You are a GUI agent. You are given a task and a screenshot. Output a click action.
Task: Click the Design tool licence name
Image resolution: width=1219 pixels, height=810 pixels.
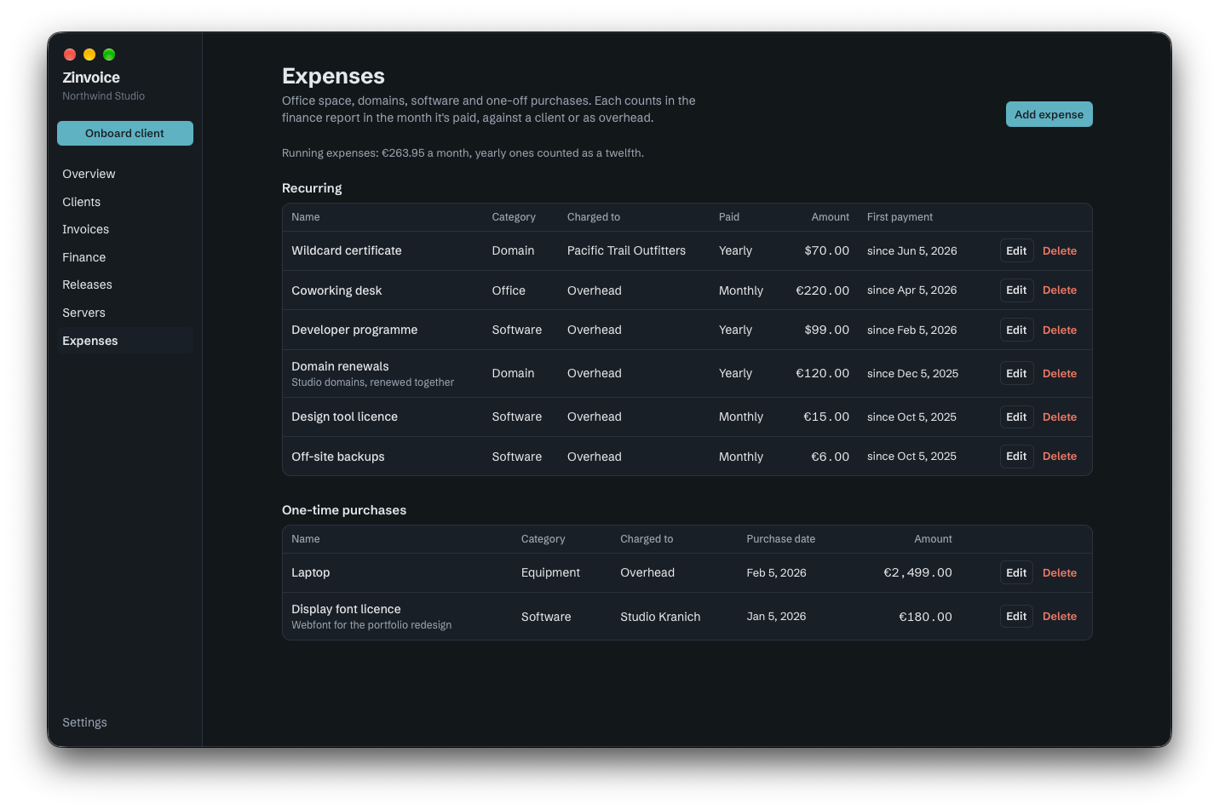[344, 416]
